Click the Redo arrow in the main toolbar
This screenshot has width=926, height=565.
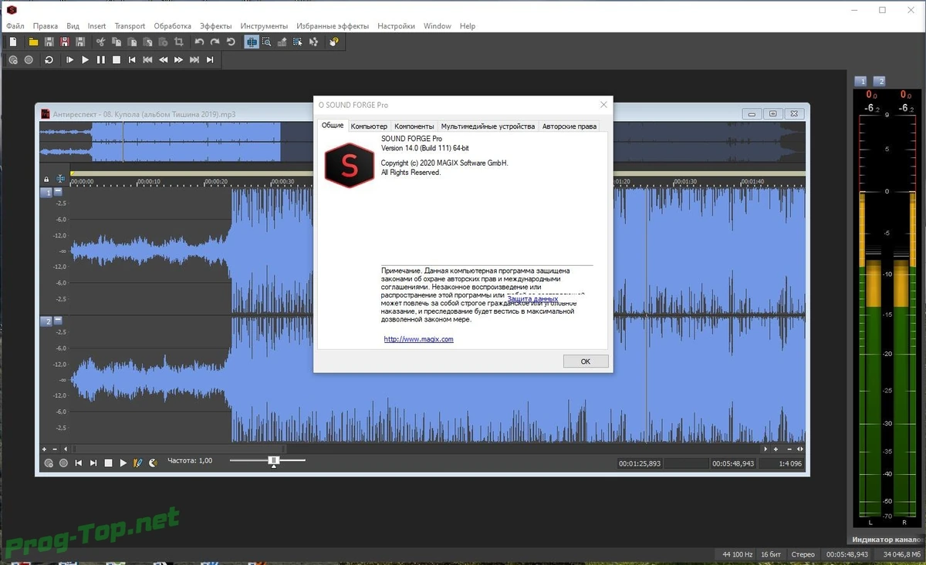215,42
